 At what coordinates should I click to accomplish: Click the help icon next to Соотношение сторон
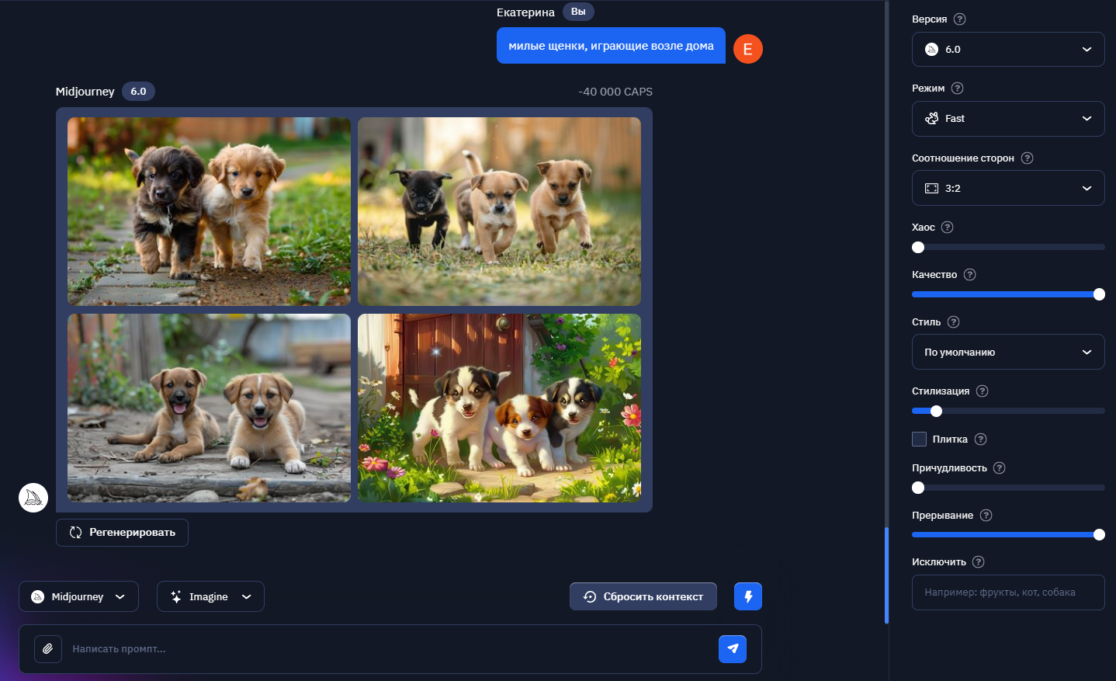click(1027, 158)
